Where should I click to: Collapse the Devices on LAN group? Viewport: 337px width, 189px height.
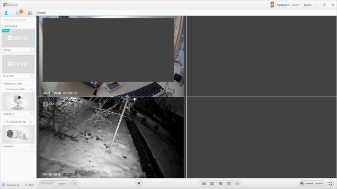tap(3, 84)
